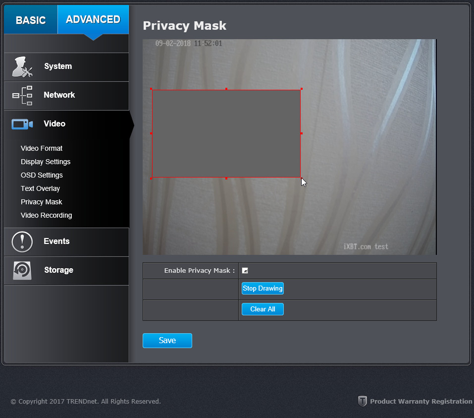
Task: Switch to the BASIC tab
Action: click(31, 20)
